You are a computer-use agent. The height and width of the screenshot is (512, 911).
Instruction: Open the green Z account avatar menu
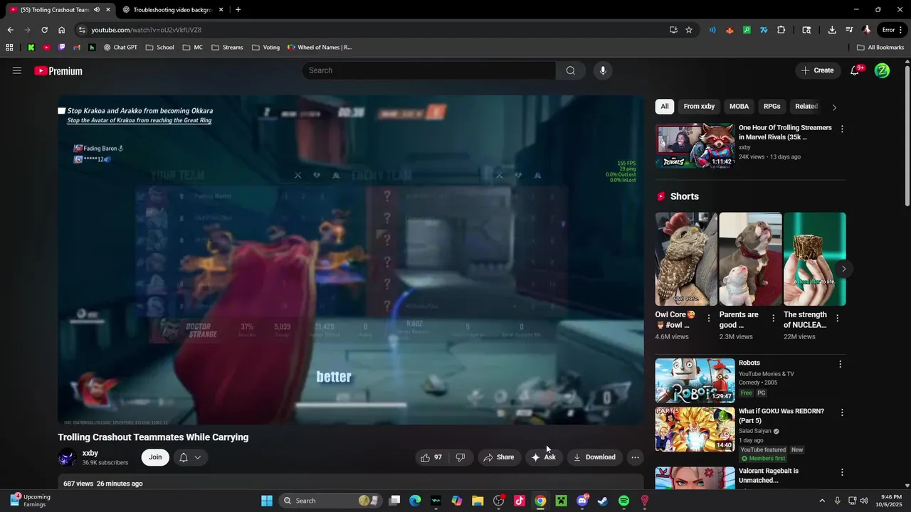pos(882,70)
